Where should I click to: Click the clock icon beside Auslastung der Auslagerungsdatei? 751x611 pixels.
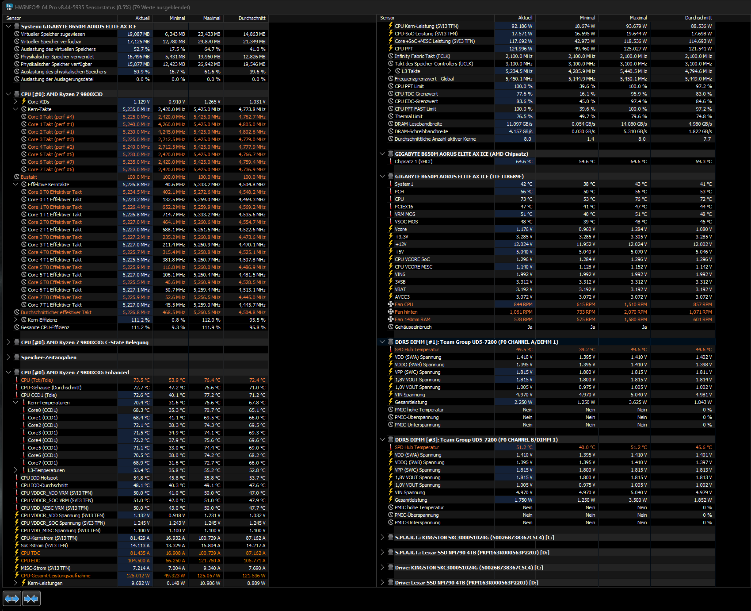click(x=17, y=79)
